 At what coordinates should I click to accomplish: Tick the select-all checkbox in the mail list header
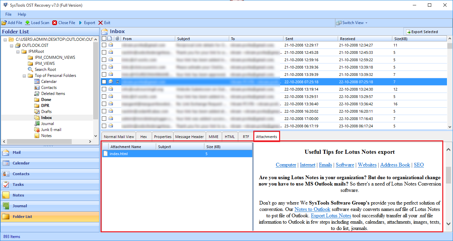(x=104, y=39)
